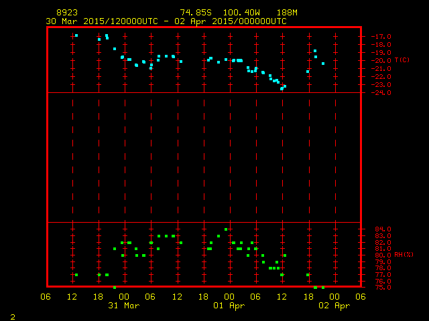The width and height of the screenshot is (429, 321).
Task: Select the -17.0 temperature axis value
Action: pyautogui.click(x=381, y=37)
